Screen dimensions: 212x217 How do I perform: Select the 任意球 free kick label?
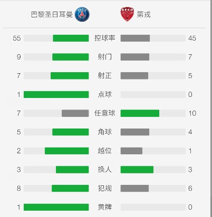[104, 113]
